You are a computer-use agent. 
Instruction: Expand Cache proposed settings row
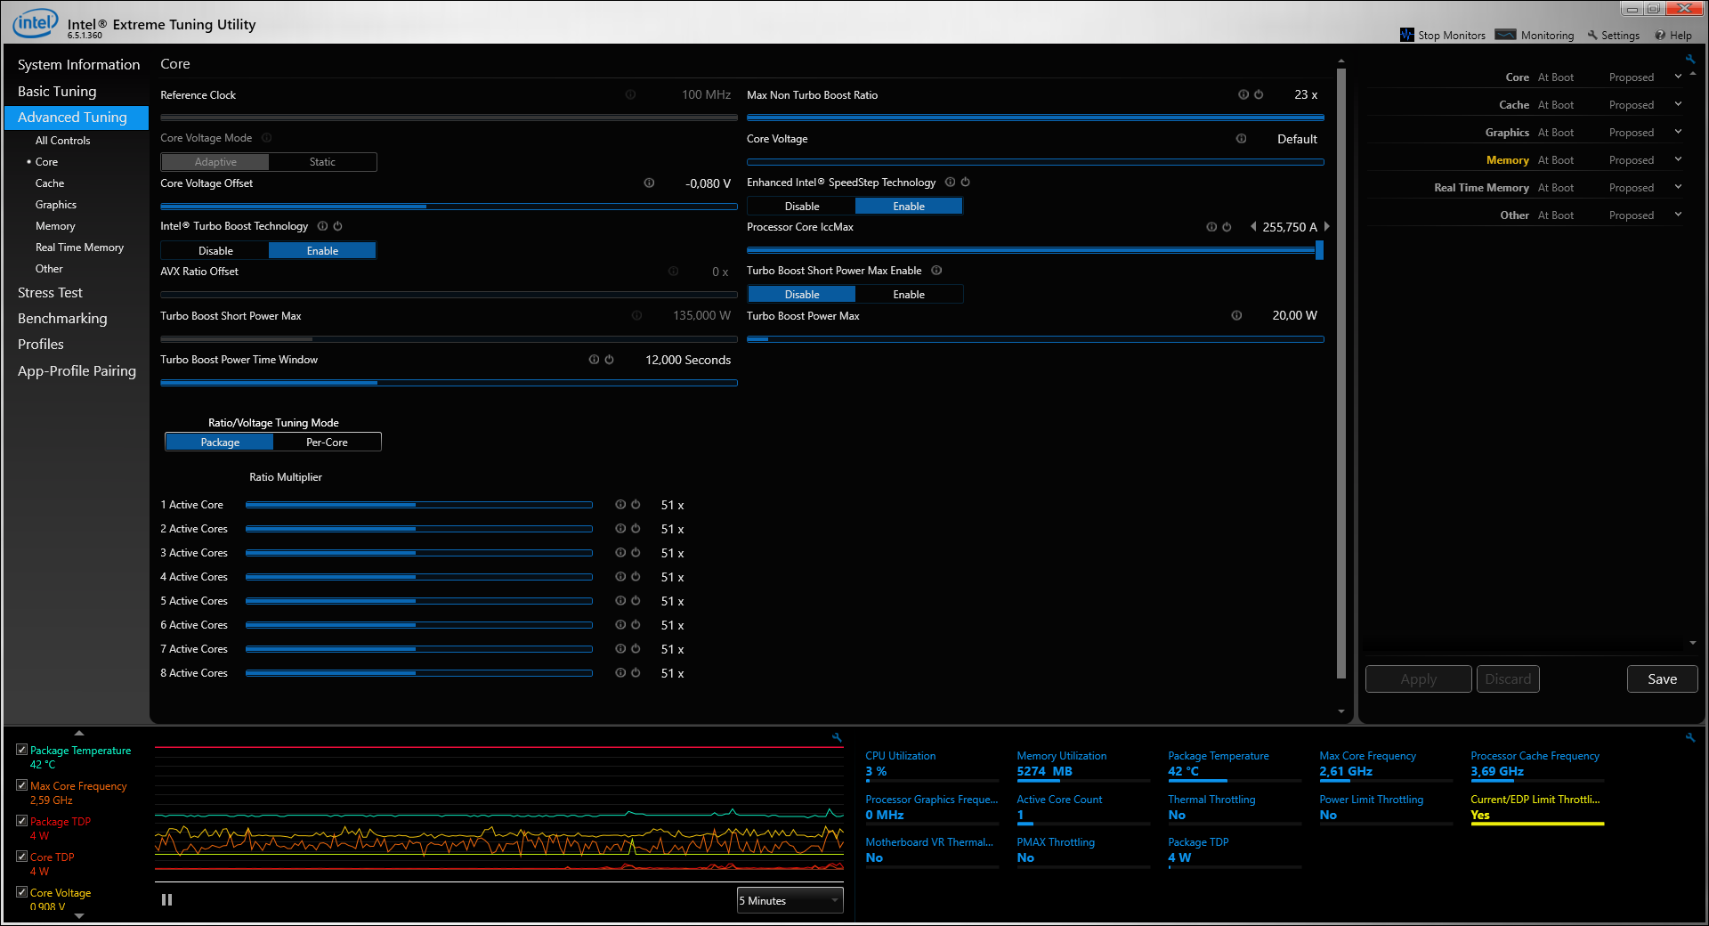pyautogui.click(x=1678, y=104)
